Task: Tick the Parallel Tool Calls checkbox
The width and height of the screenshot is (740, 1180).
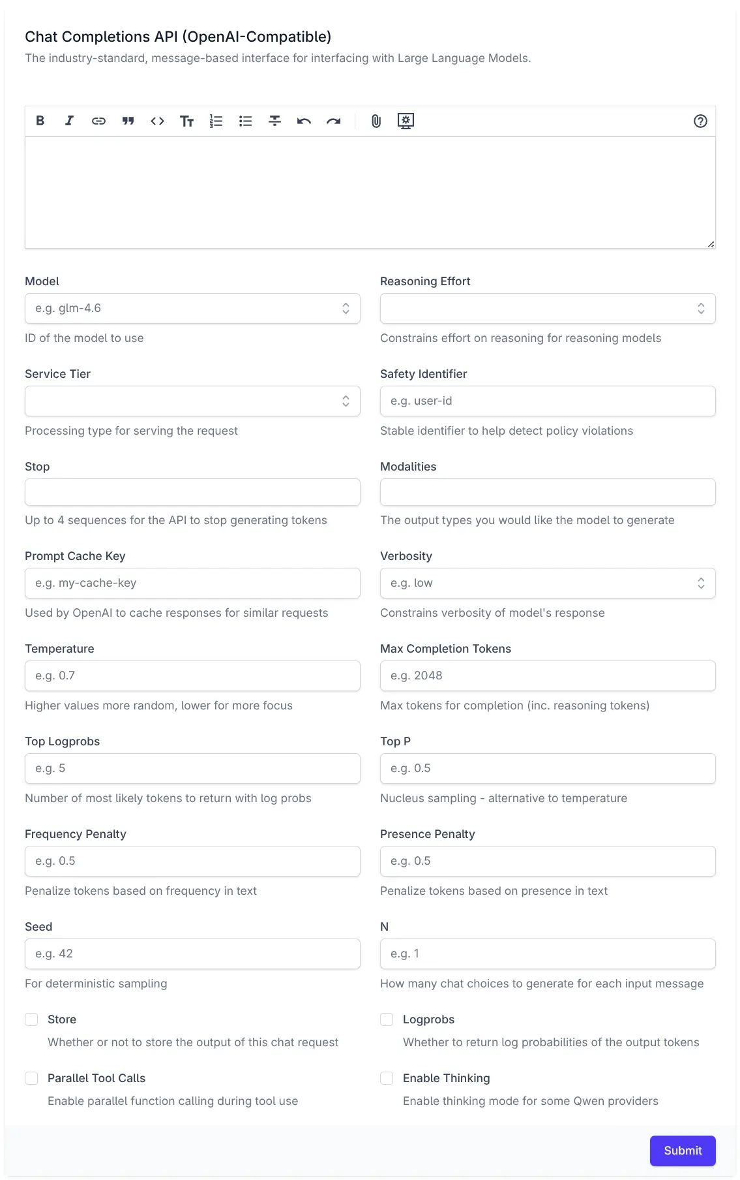Action: tap(31, 1078)
